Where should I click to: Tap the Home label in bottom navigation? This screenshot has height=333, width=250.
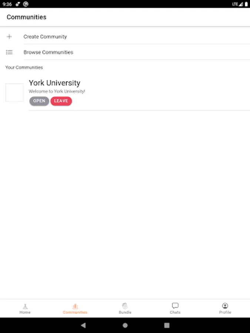pyautogui.click(x=25, y=312)
